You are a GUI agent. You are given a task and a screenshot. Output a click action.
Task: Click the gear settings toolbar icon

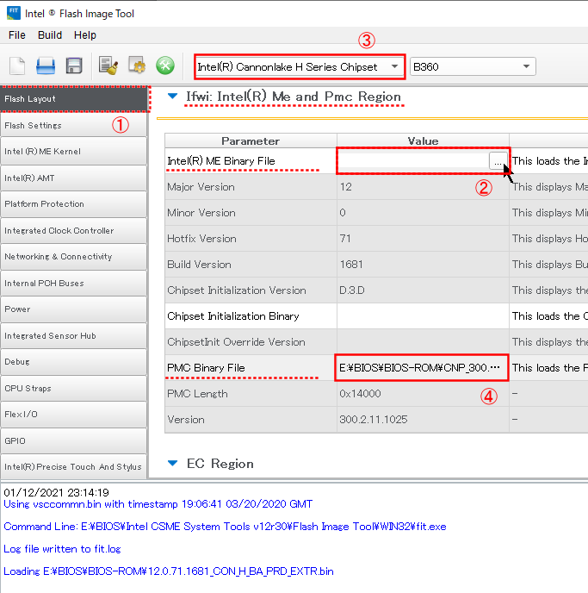pos(136,66)
